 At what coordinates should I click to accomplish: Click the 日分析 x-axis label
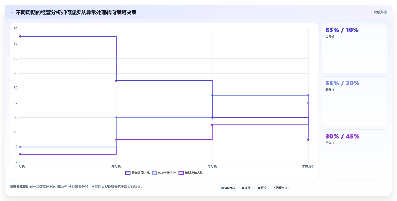click(x=20, y=166)
